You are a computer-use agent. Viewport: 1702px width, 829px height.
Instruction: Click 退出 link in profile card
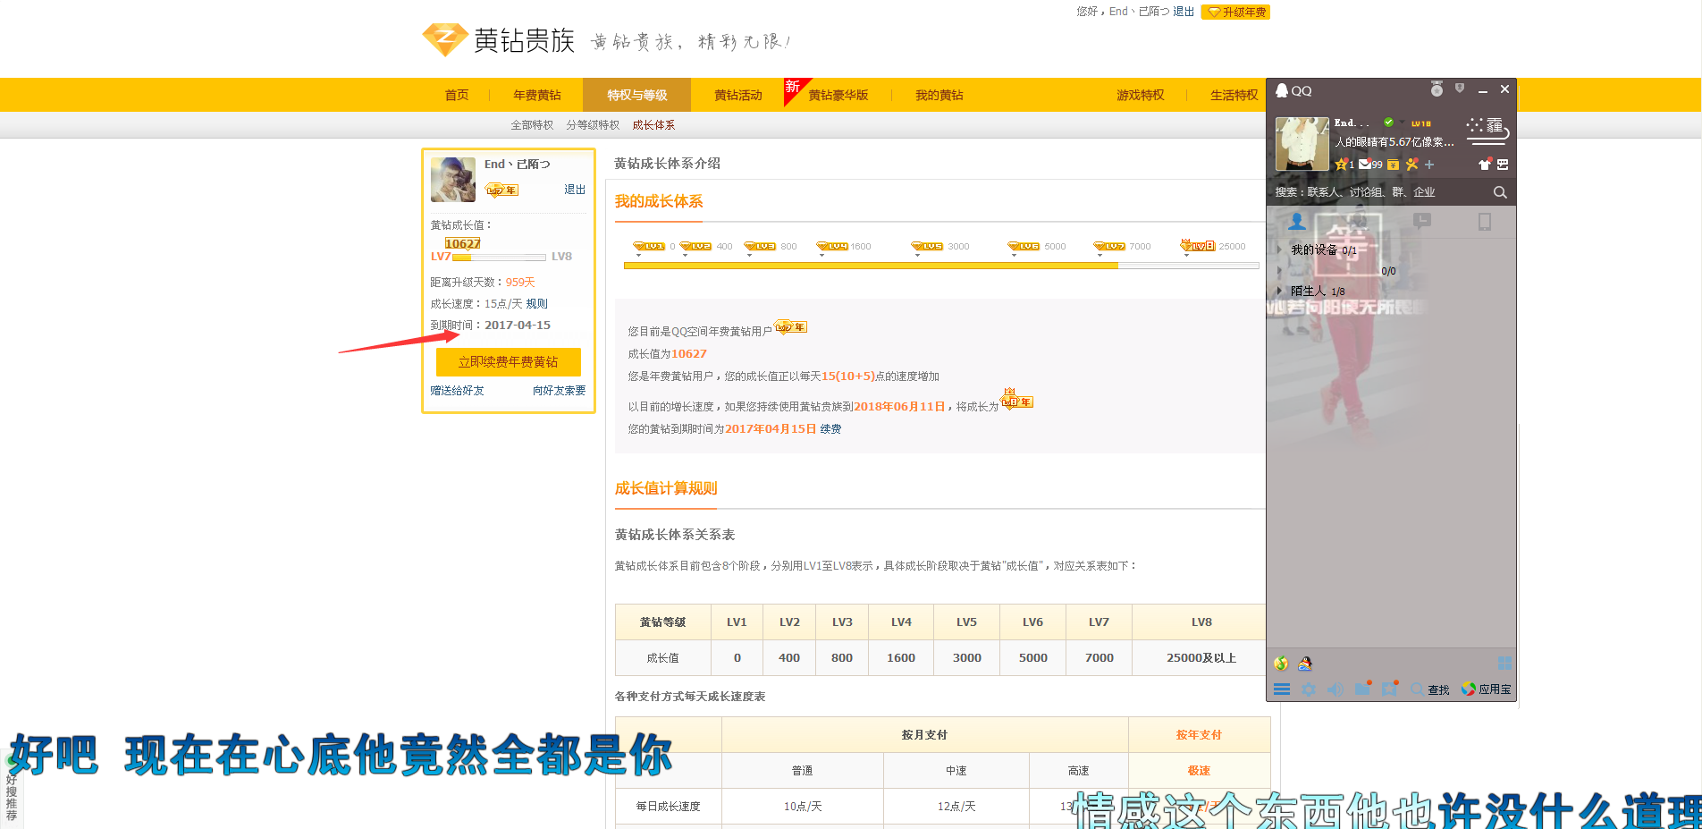pos(575,190)
